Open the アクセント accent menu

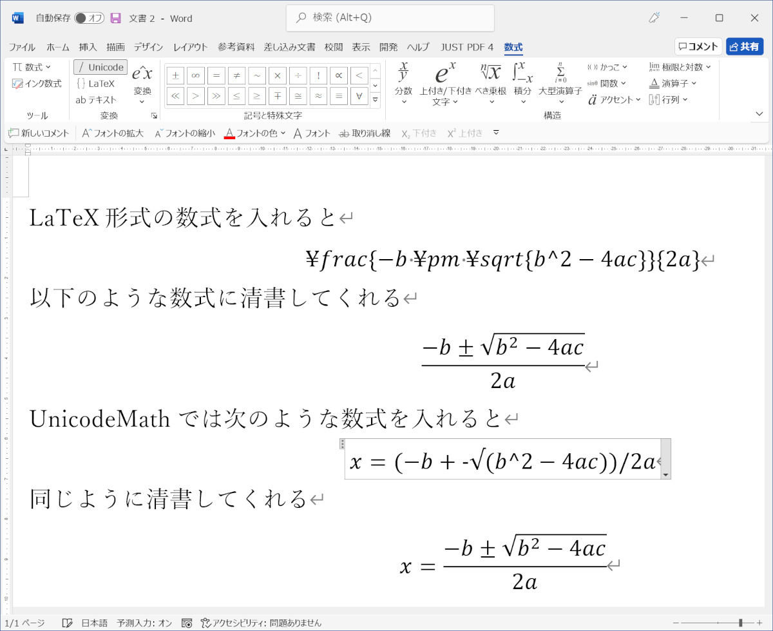tap(615, 100)
